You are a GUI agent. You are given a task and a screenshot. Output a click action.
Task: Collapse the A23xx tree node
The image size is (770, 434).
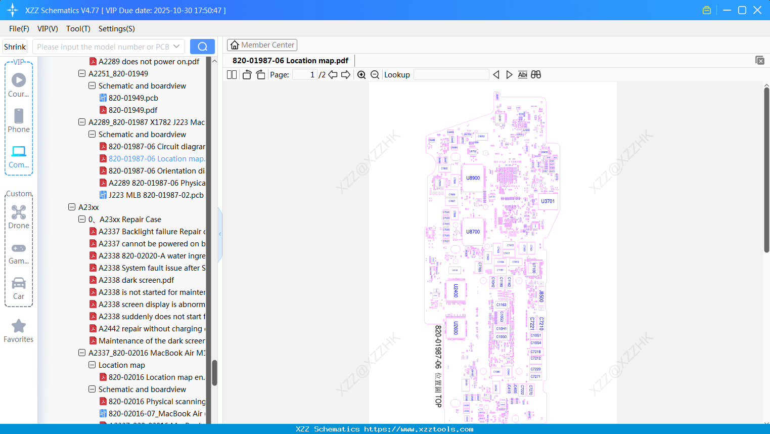[x=72, y=207]
